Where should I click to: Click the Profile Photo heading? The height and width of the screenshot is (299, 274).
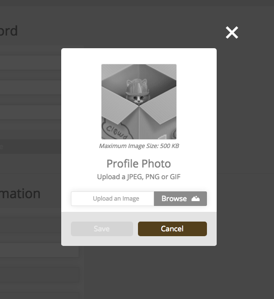tap(139, 164)
